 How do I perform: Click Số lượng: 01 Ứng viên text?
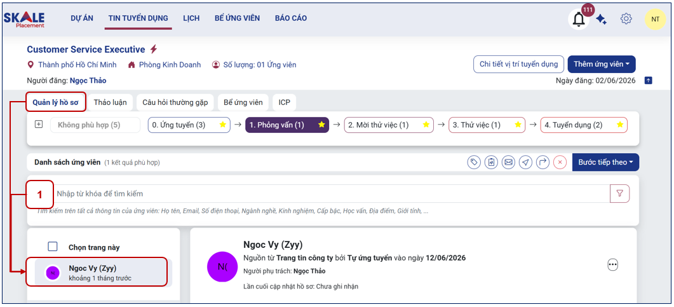click(x=260, y=65)
